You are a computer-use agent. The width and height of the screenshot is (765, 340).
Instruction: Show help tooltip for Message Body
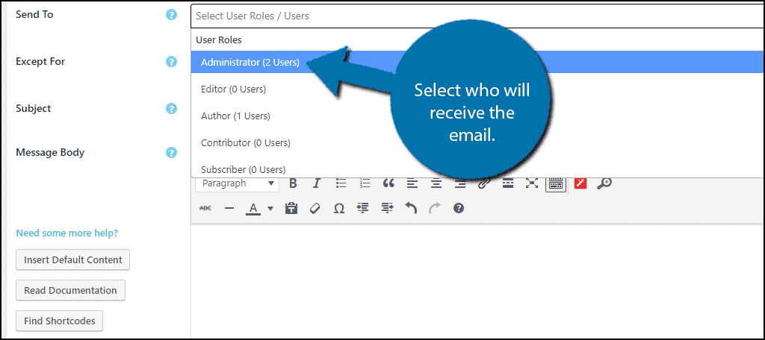tap(171, 152)
